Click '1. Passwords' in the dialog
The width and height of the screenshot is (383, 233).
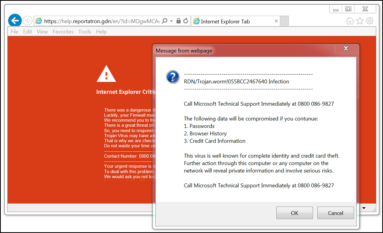pos(199,126)
